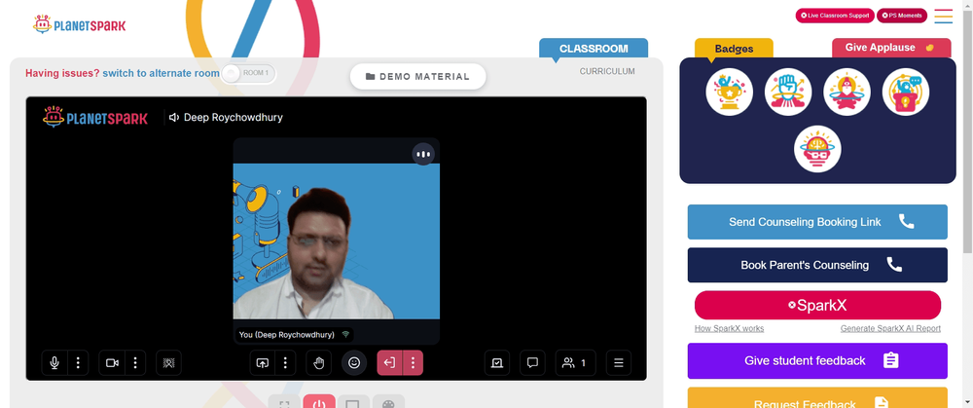
Task: Click Give student feedback button
Action: (817, 361)
